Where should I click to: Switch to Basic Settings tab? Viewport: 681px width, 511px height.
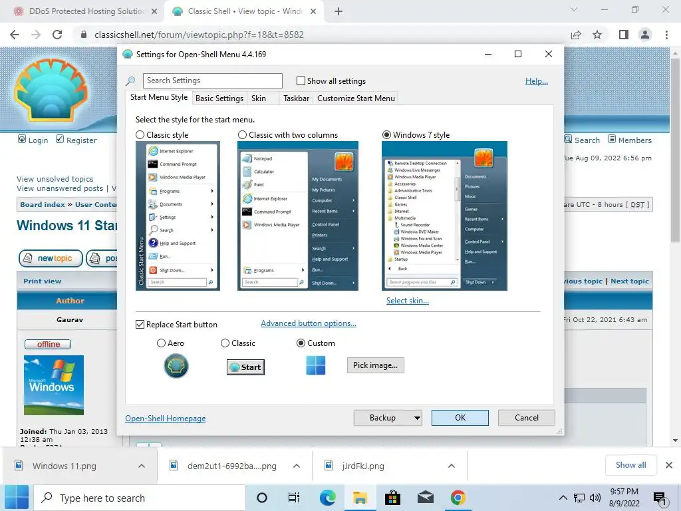219,98
